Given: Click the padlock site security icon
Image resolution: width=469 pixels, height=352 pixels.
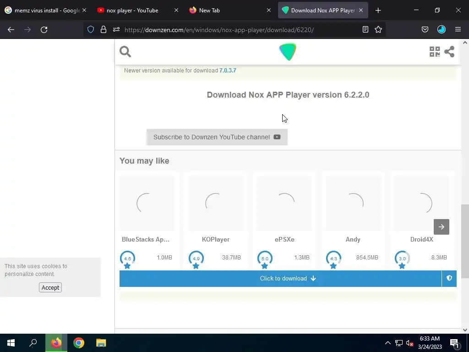Looking at the screenshot, I should (104, 29).
